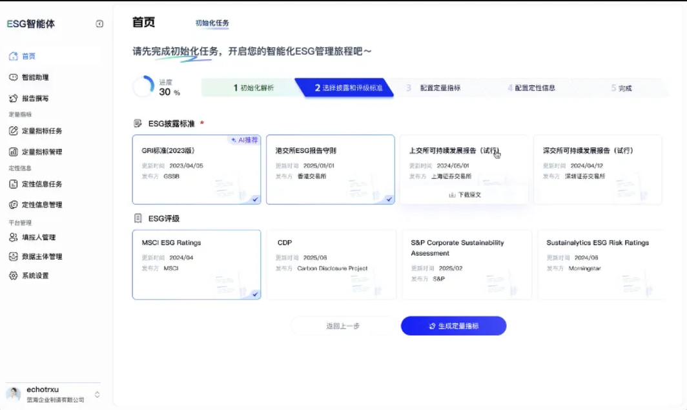Expand the echotrxu account switcher
The width and height of the screenshot is (687, 410).
pos(97,395)
